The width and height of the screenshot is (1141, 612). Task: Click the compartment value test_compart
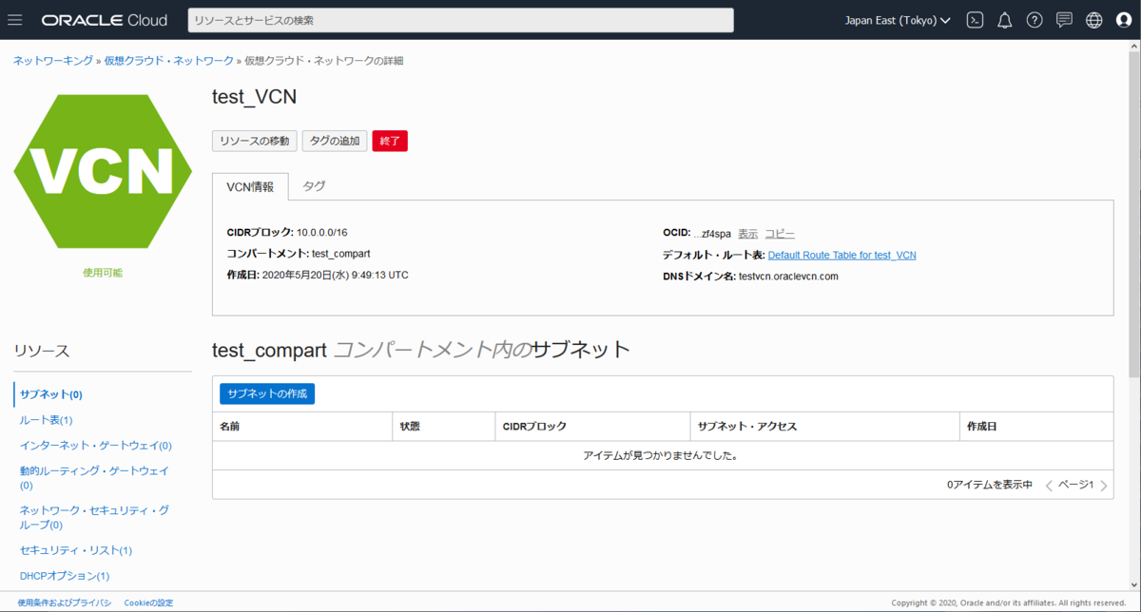341,254
